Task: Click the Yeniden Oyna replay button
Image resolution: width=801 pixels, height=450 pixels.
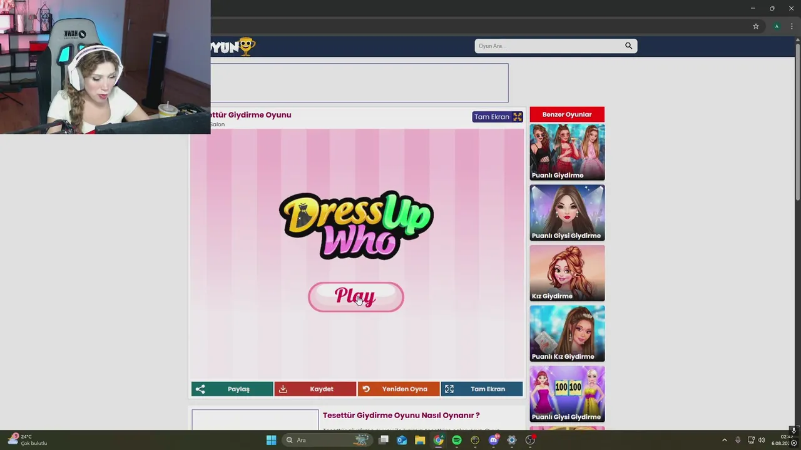Action: click(x=399, y=389)
